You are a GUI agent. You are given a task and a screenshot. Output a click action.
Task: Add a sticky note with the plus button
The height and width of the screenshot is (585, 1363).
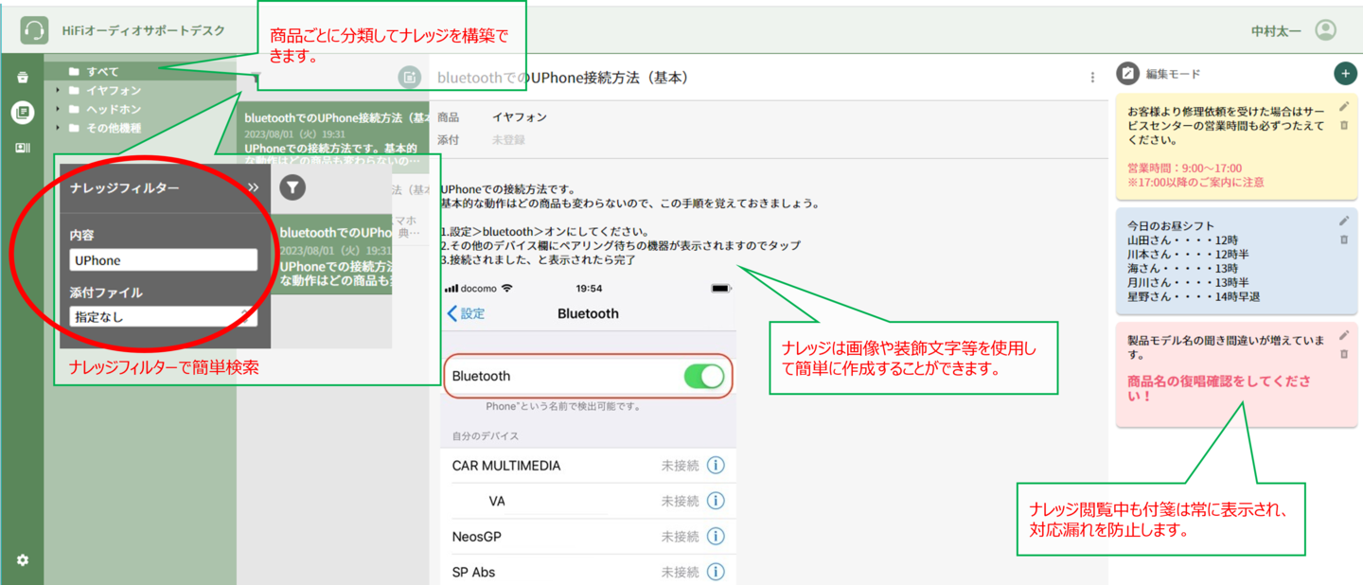tap(1344, 74)
